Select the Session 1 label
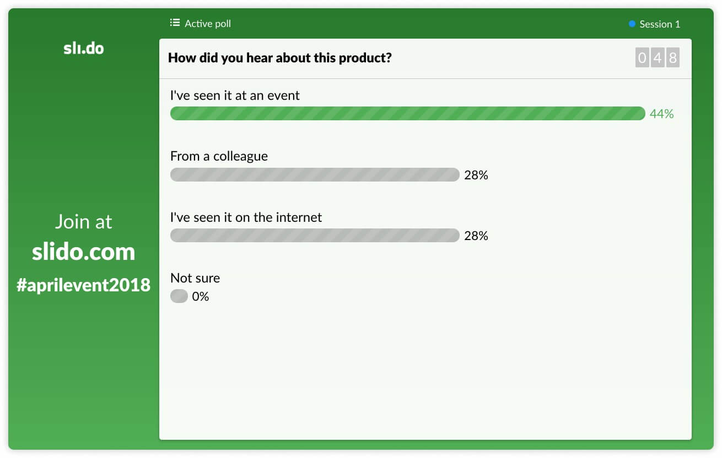This screenshot has width=722, height=458. [x=660, y=24]
